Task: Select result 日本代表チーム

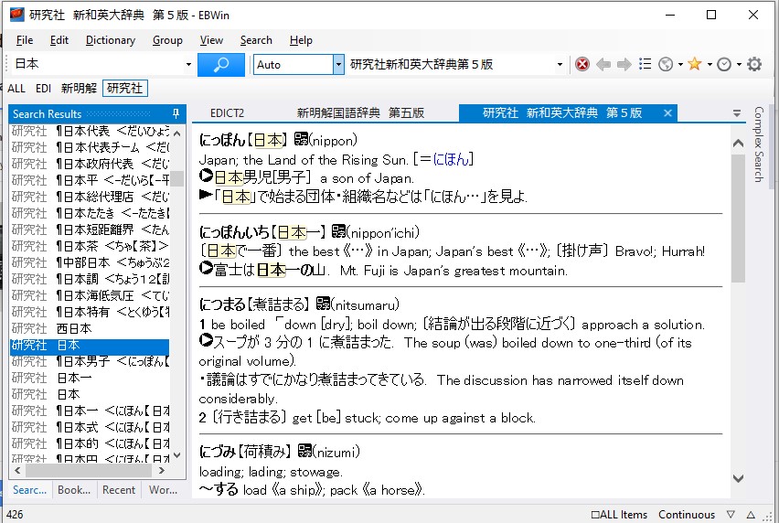Action: tap(90, 147)
